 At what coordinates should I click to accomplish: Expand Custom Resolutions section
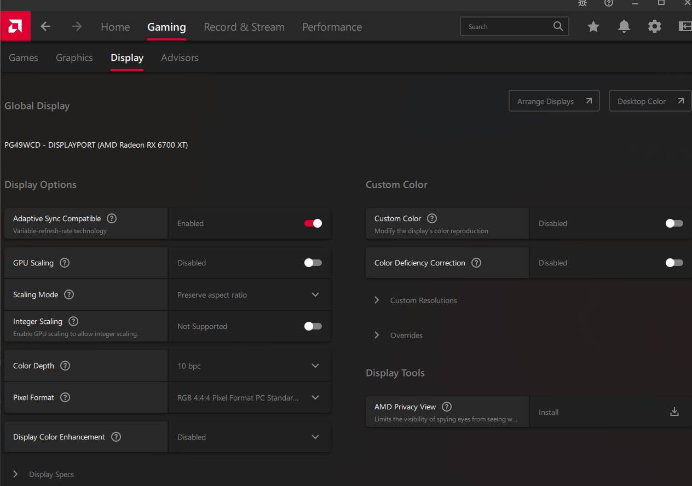click(x=416, y=300)
